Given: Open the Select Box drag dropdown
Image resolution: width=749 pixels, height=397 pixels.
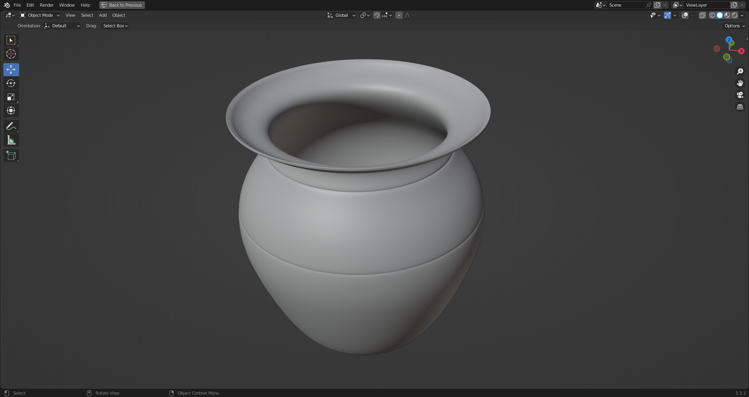Looking at the screenshot, I should 114,26.
